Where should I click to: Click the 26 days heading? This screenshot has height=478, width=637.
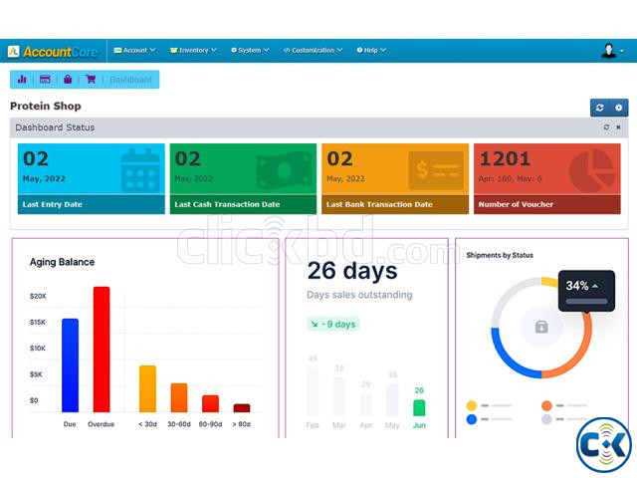coord(352,271)
